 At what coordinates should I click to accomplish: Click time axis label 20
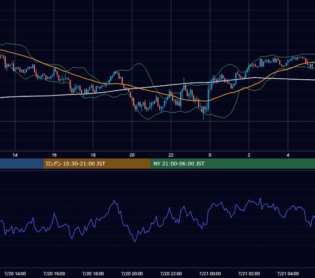click(x=132, y=155)
